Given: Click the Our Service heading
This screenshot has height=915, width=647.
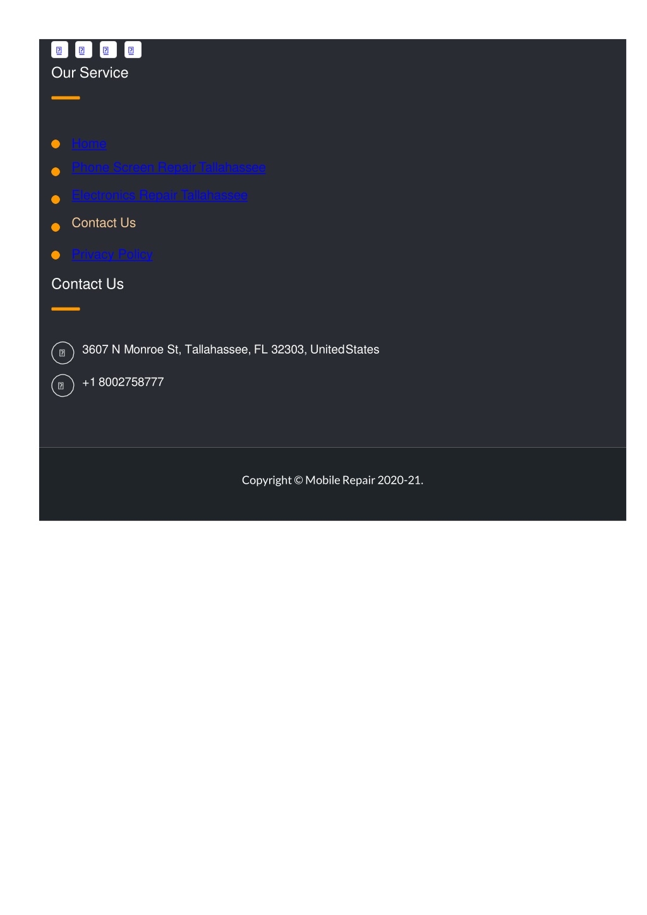Looking at the screenshot, I should tap(90, 73).
